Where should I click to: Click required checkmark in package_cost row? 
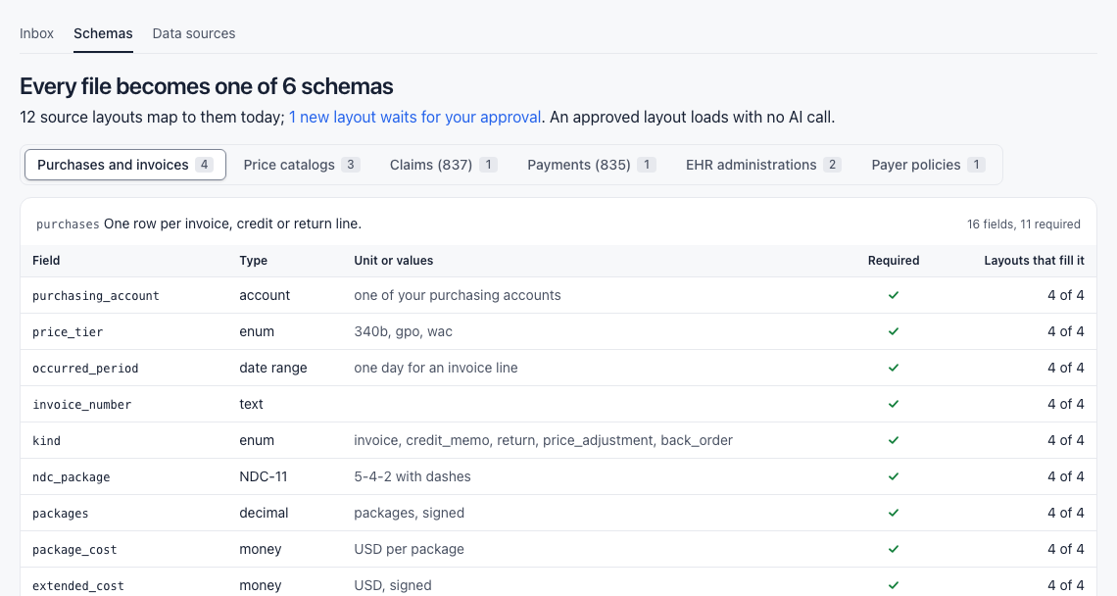pos(894,550)
